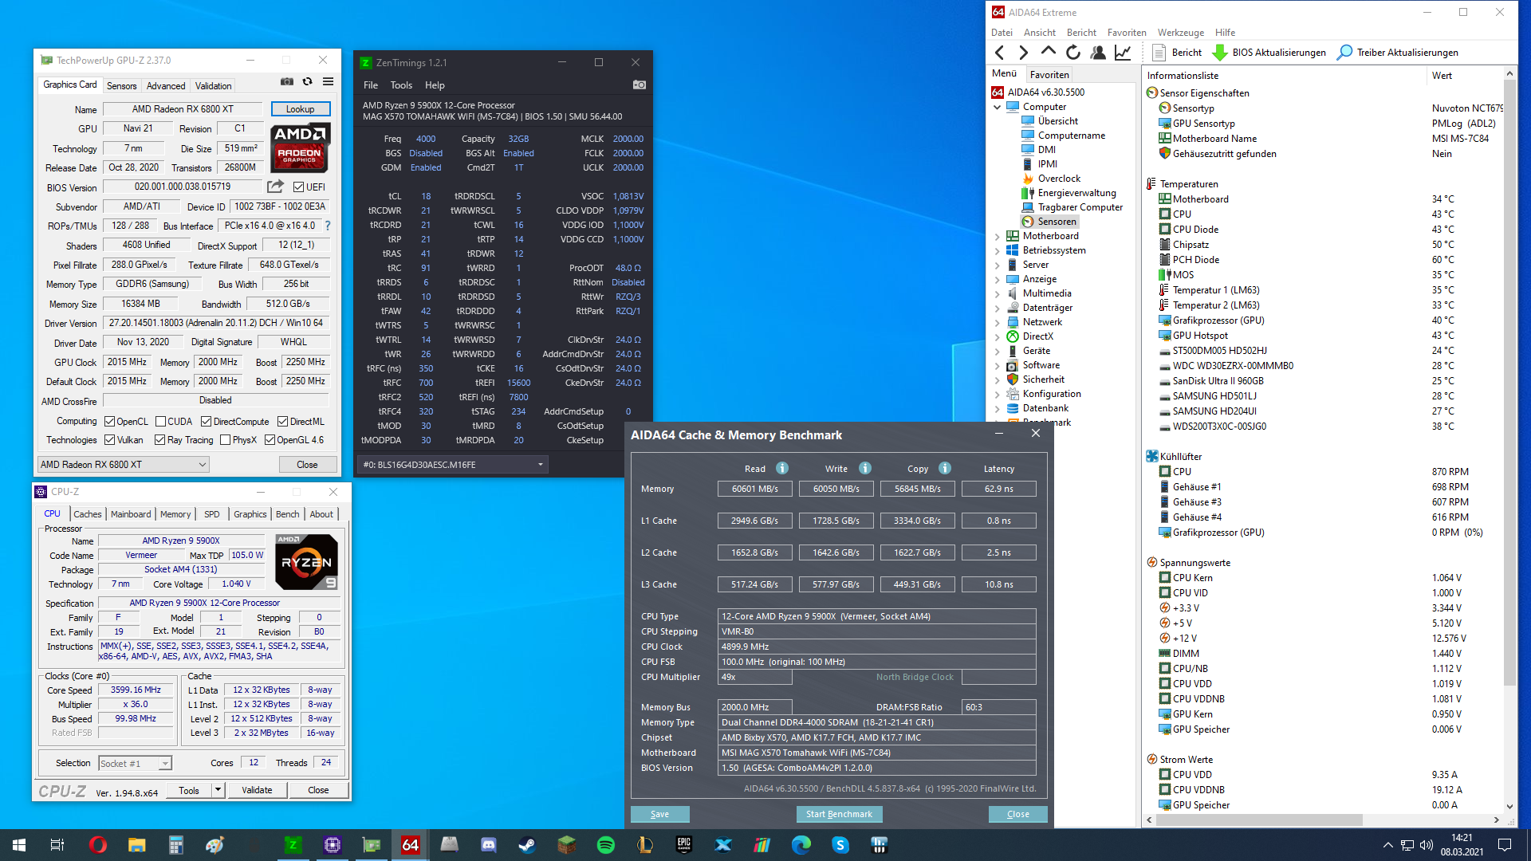Open the ZenTimings memory module dropdown
The image size is (1531, 861).
click(453, 465)
